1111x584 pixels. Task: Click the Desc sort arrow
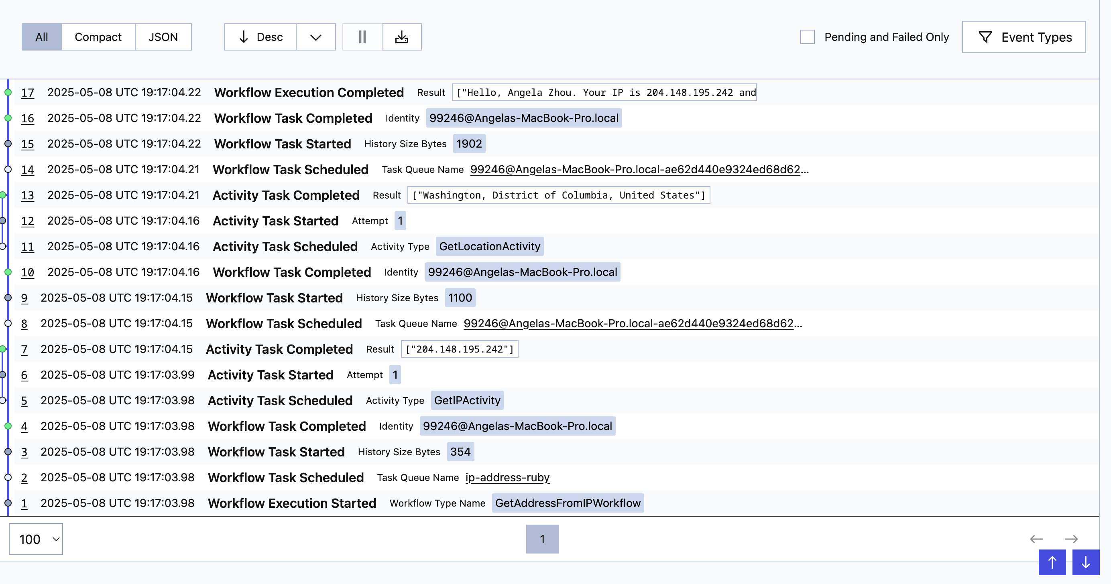(x=259, y=36)
